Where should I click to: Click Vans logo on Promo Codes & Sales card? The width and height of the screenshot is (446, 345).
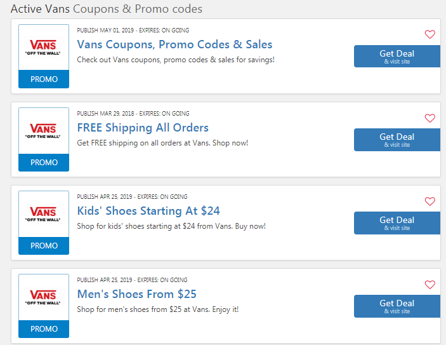pyautogui.click(x=43, y=47)
